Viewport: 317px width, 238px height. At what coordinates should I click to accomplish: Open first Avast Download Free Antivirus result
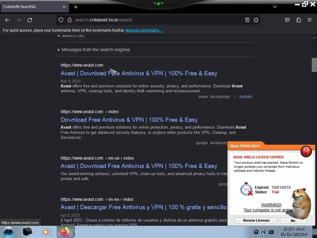139,73
